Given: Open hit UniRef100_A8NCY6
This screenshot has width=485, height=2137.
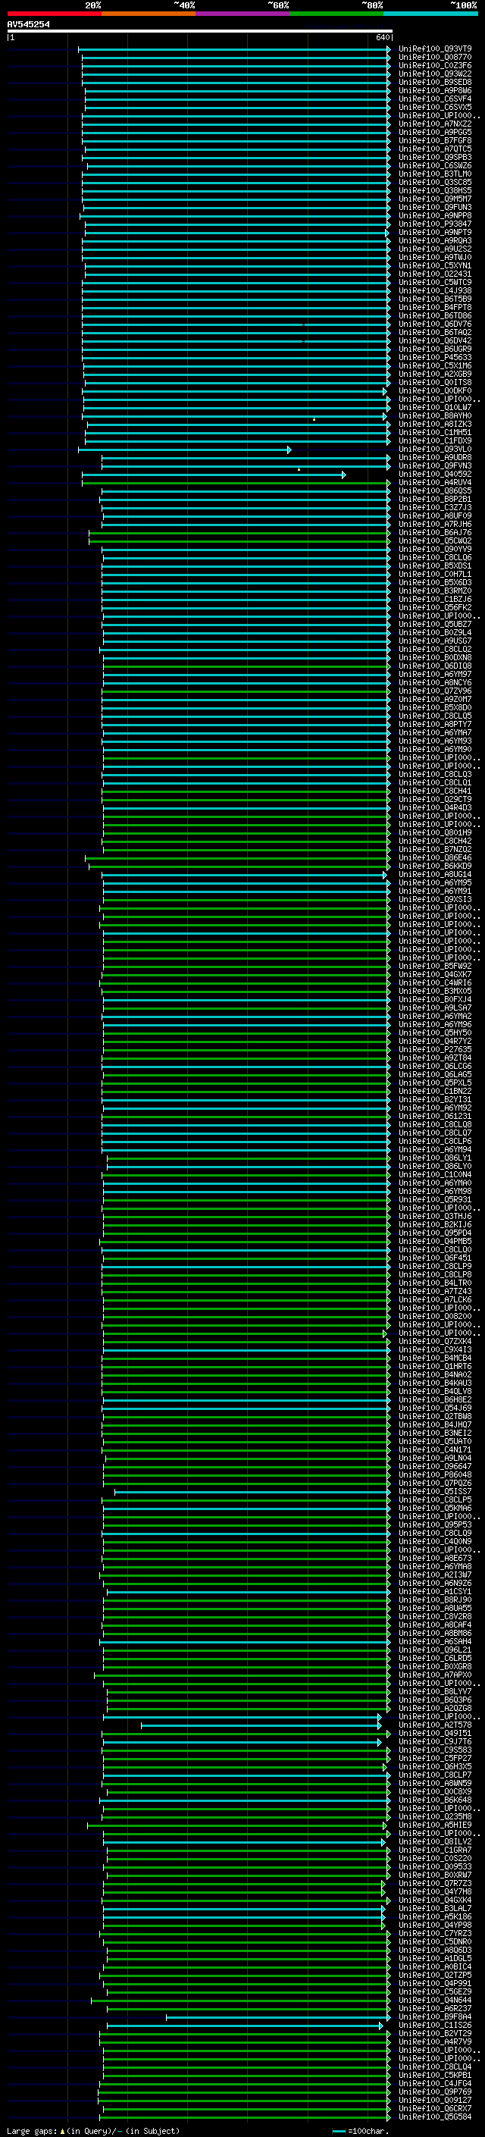Looking at the screenshot, I should 435,683.
